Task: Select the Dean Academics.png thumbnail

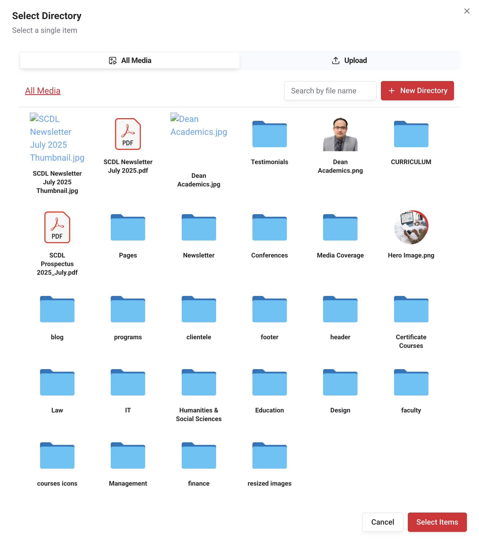Action: pos(340,134)
